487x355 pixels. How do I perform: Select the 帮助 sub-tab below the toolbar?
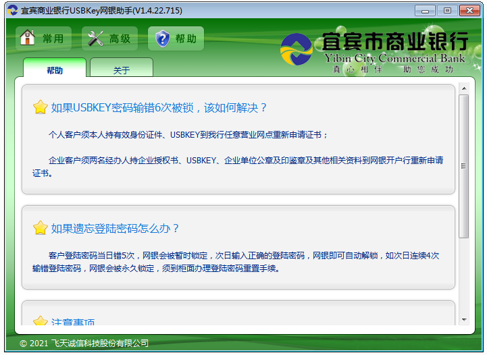(x=55, y=70)
